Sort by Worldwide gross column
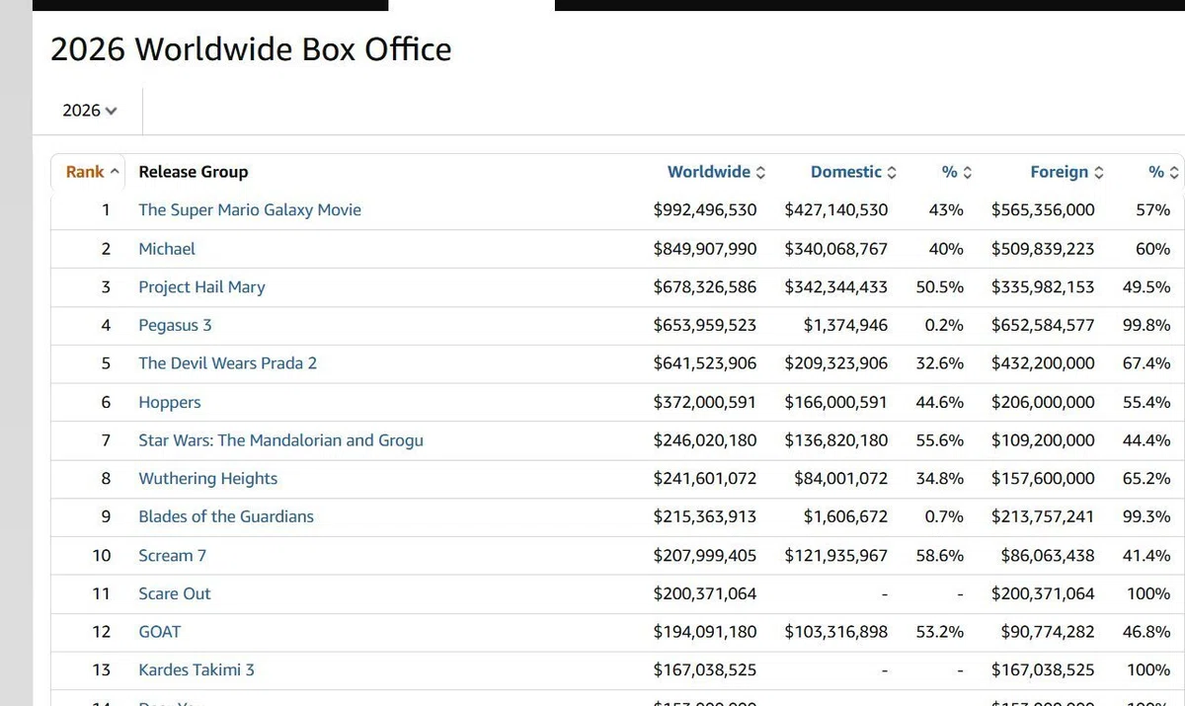The width and height of the screenshot is (1185, 706). point(716,172)
